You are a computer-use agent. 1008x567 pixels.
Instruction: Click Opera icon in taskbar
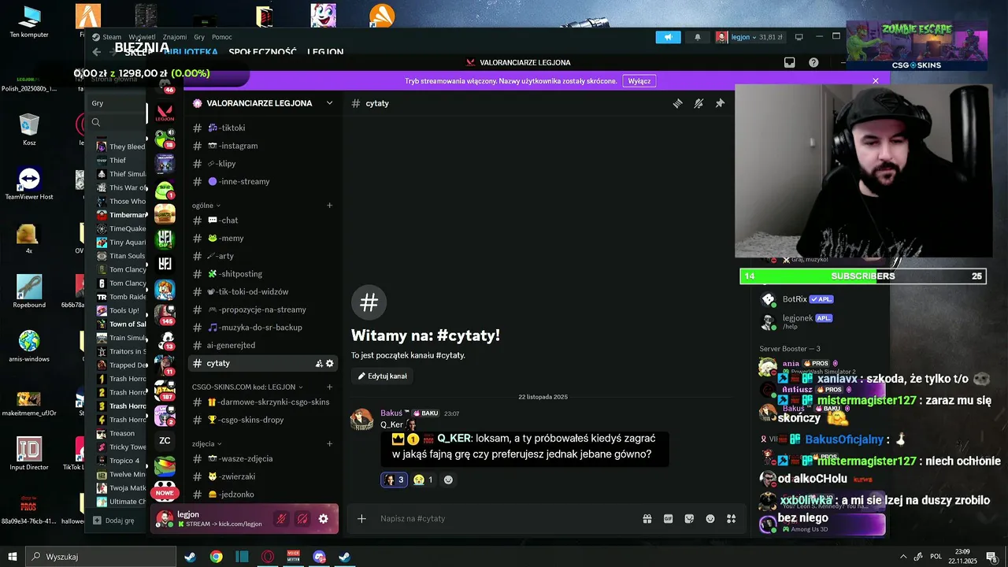point(268,557)
